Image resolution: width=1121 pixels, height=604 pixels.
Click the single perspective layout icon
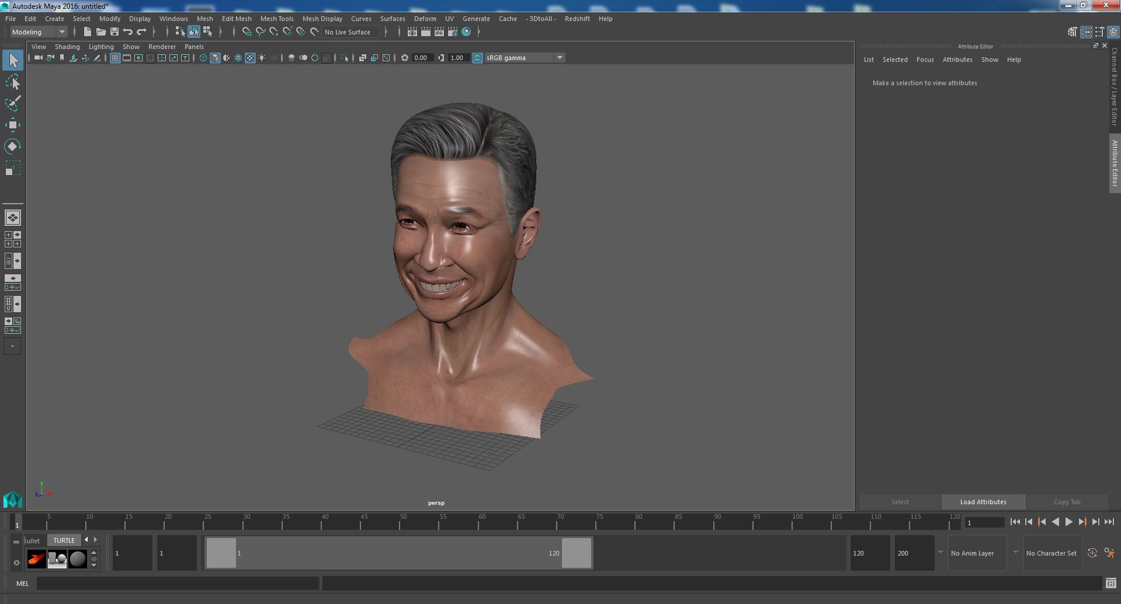coord(13,218)
